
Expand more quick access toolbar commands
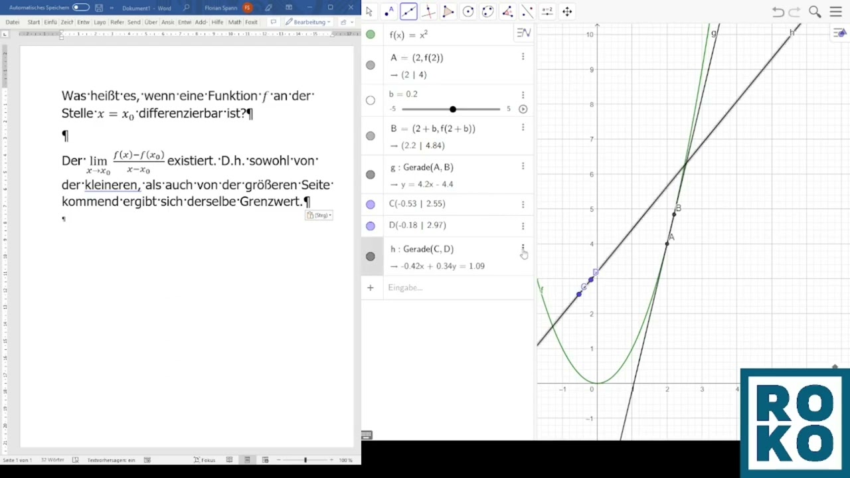[x=110, y=8]
